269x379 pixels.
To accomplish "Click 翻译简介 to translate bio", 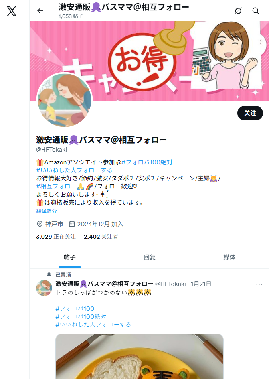I will 47,211.
